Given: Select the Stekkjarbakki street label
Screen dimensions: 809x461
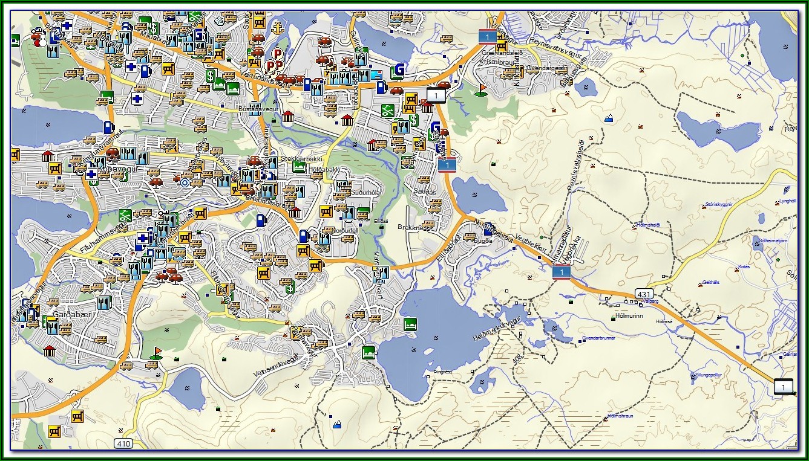Looking at the screenshot, I should click(301, 159).
